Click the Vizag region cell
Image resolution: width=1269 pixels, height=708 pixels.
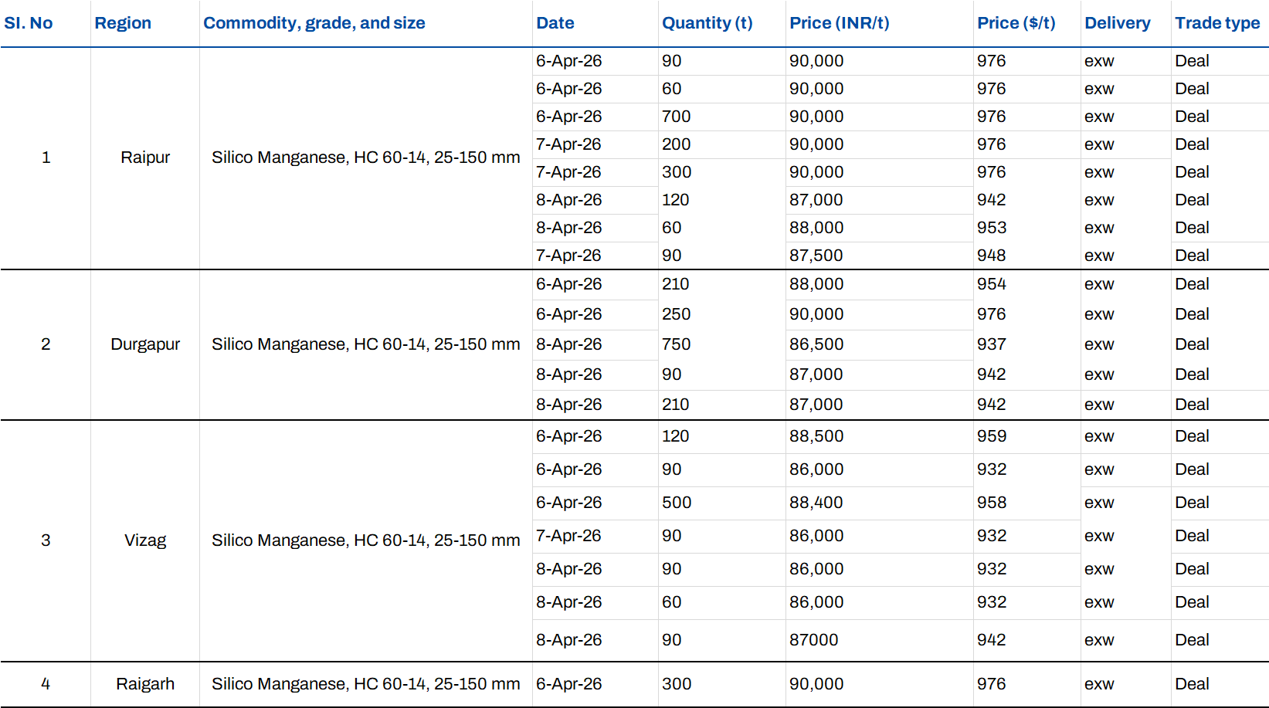click(145, 540)
